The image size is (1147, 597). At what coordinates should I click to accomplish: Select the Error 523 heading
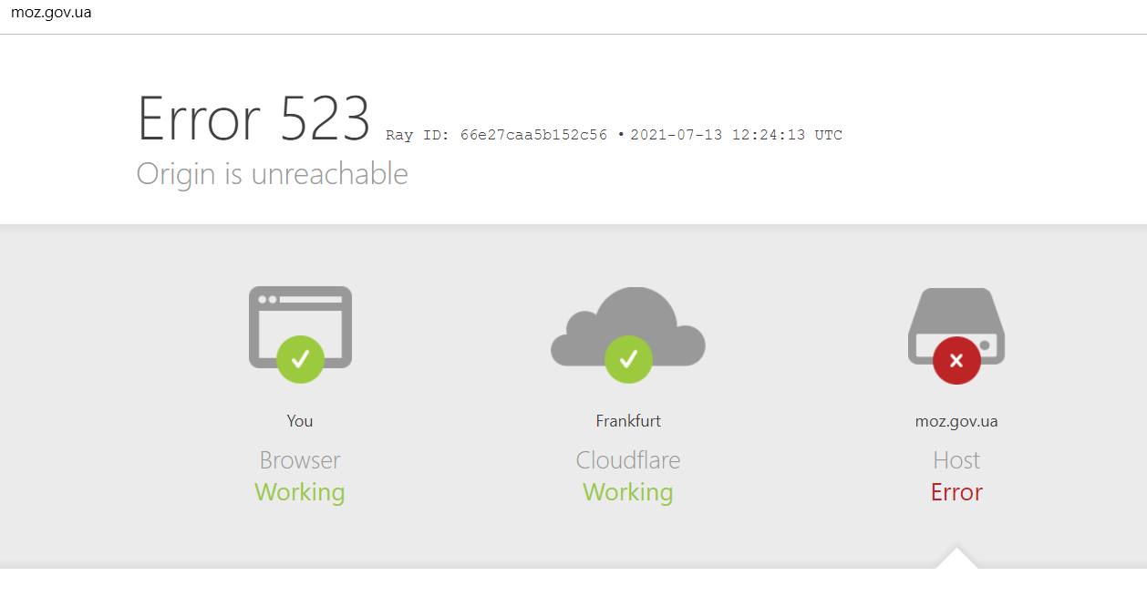[253, 119]
